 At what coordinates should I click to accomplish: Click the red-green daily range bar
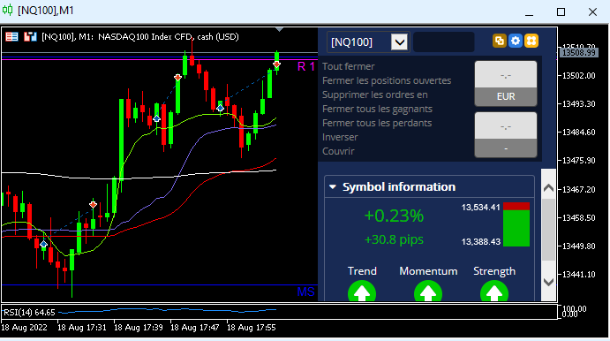coord(516,224)
